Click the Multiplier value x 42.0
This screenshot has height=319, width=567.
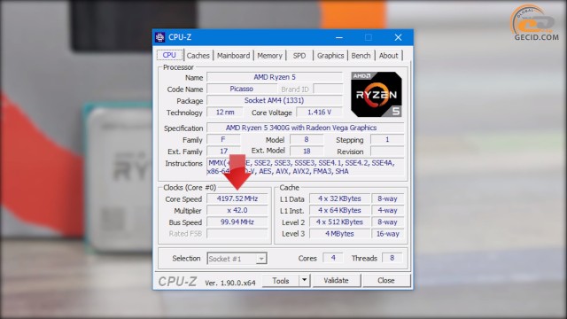237,210
